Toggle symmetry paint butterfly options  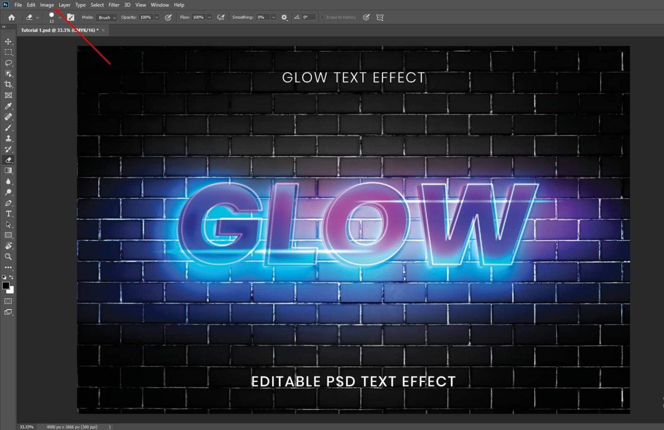point(380,17)
